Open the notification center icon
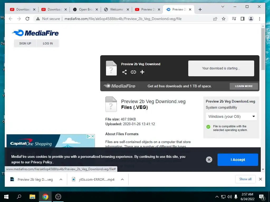This screenshot has width=270, height=202. coord(262,197)
